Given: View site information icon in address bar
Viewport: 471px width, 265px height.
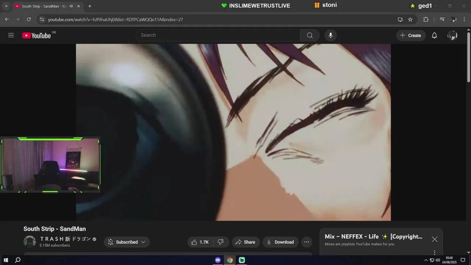Looking at the screenshot, I should tap(42, 20).
